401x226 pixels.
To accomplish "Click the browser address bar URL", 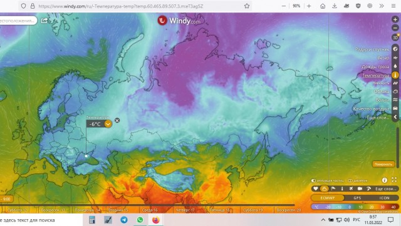I will click(x=121, y=6).
